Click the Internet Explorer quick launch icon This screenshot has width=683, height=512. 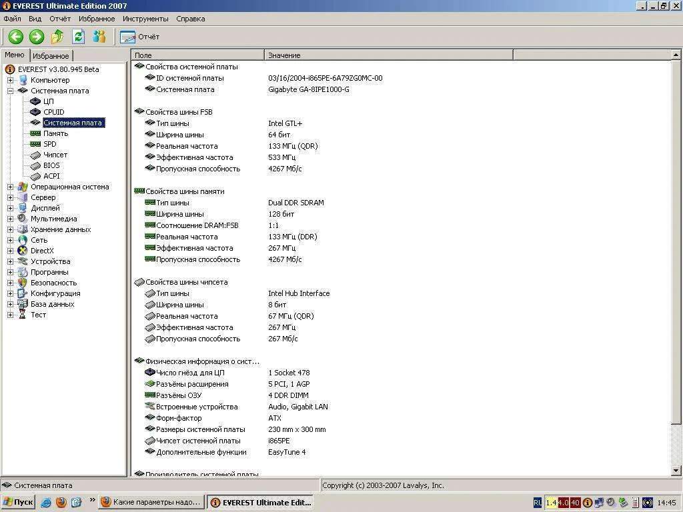[x=46, y=503]
